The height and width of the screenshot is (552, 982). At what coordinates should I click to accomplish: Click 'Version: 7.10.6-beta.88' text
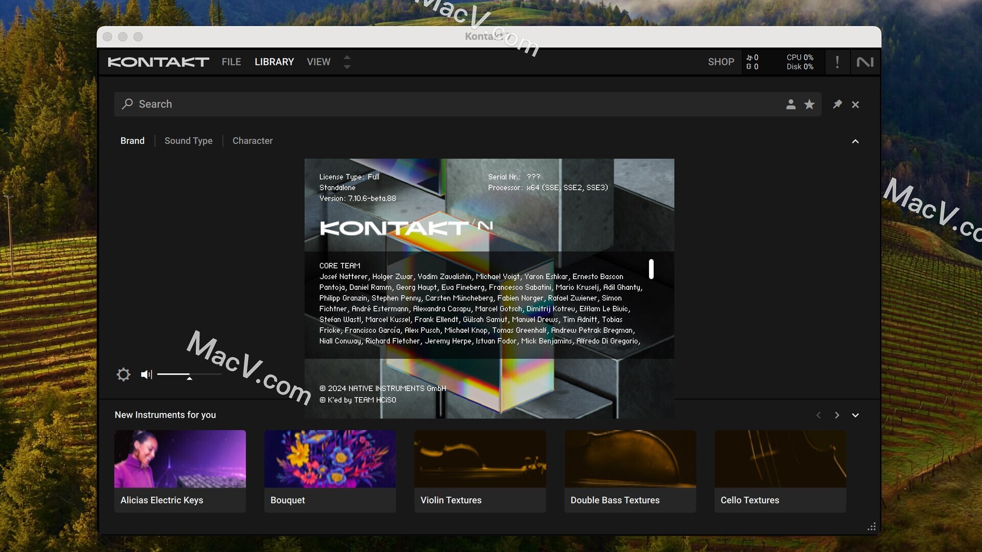pyautogui.click(x=358, y=198)
